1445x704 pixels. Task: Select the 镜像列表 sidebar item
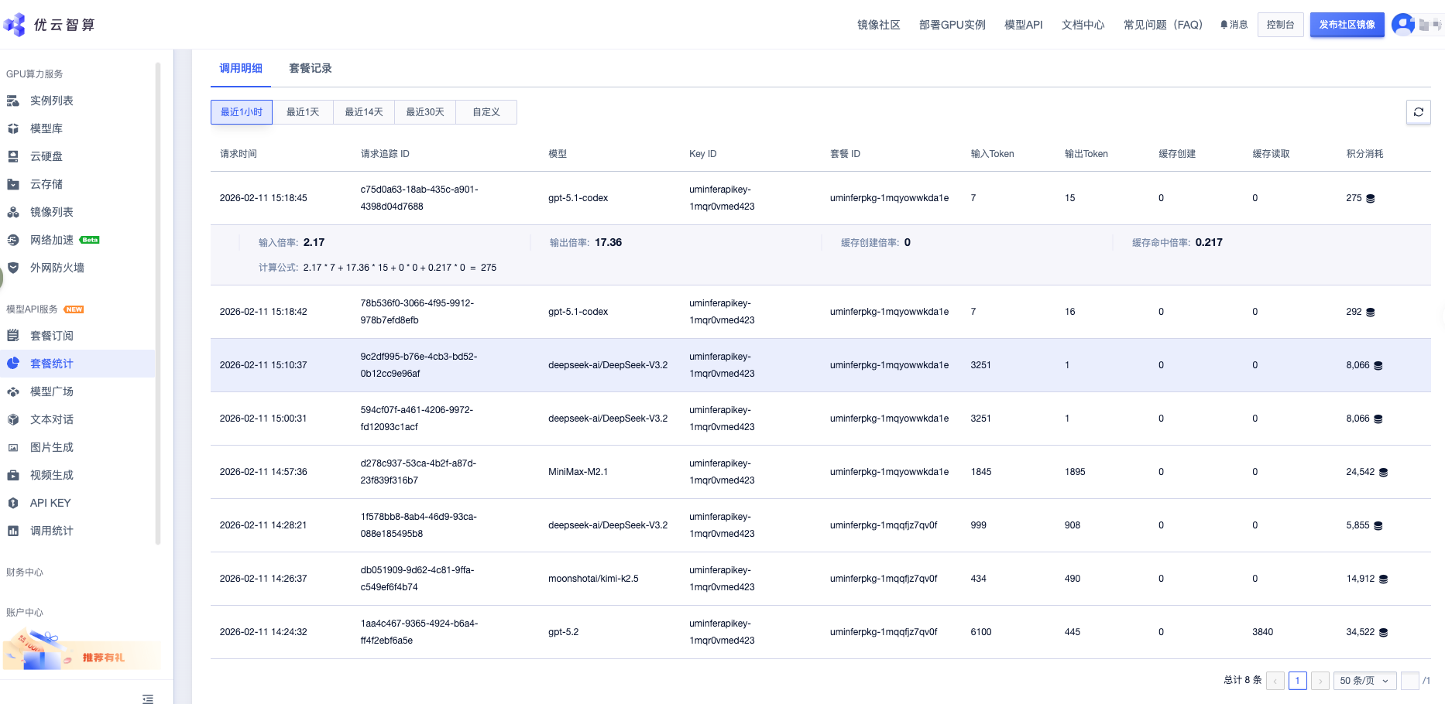click(x=51, y=212)
